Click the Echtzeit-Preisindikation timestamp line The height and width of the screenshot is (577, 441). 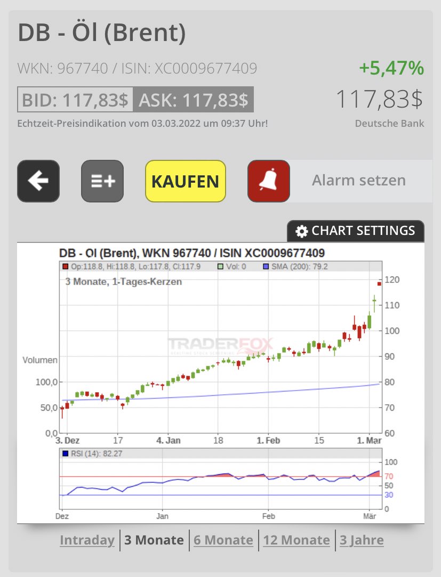click(142, 123)
